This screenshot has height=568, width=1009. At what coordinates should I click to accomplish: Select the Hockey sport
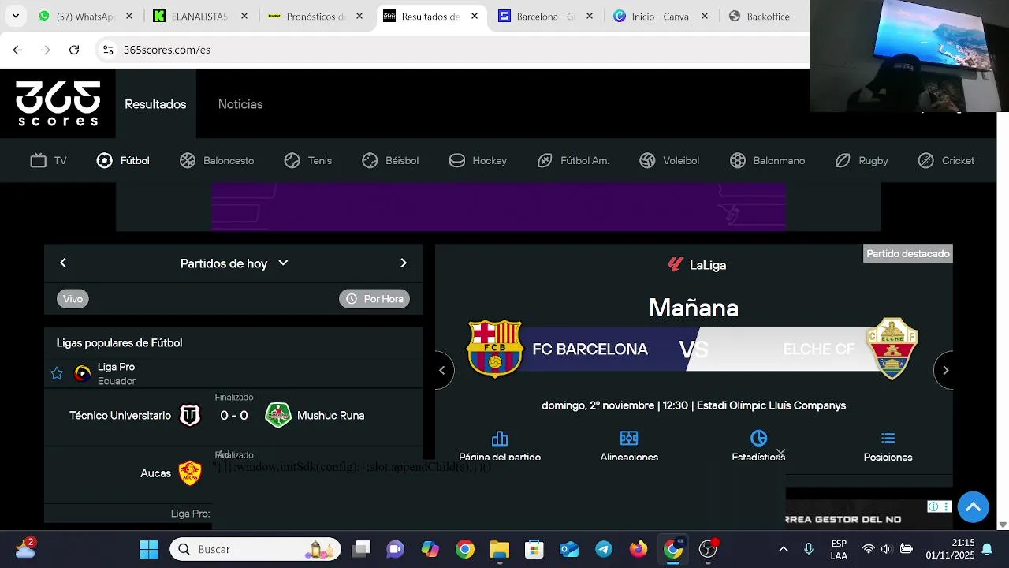tap(478, 160)
